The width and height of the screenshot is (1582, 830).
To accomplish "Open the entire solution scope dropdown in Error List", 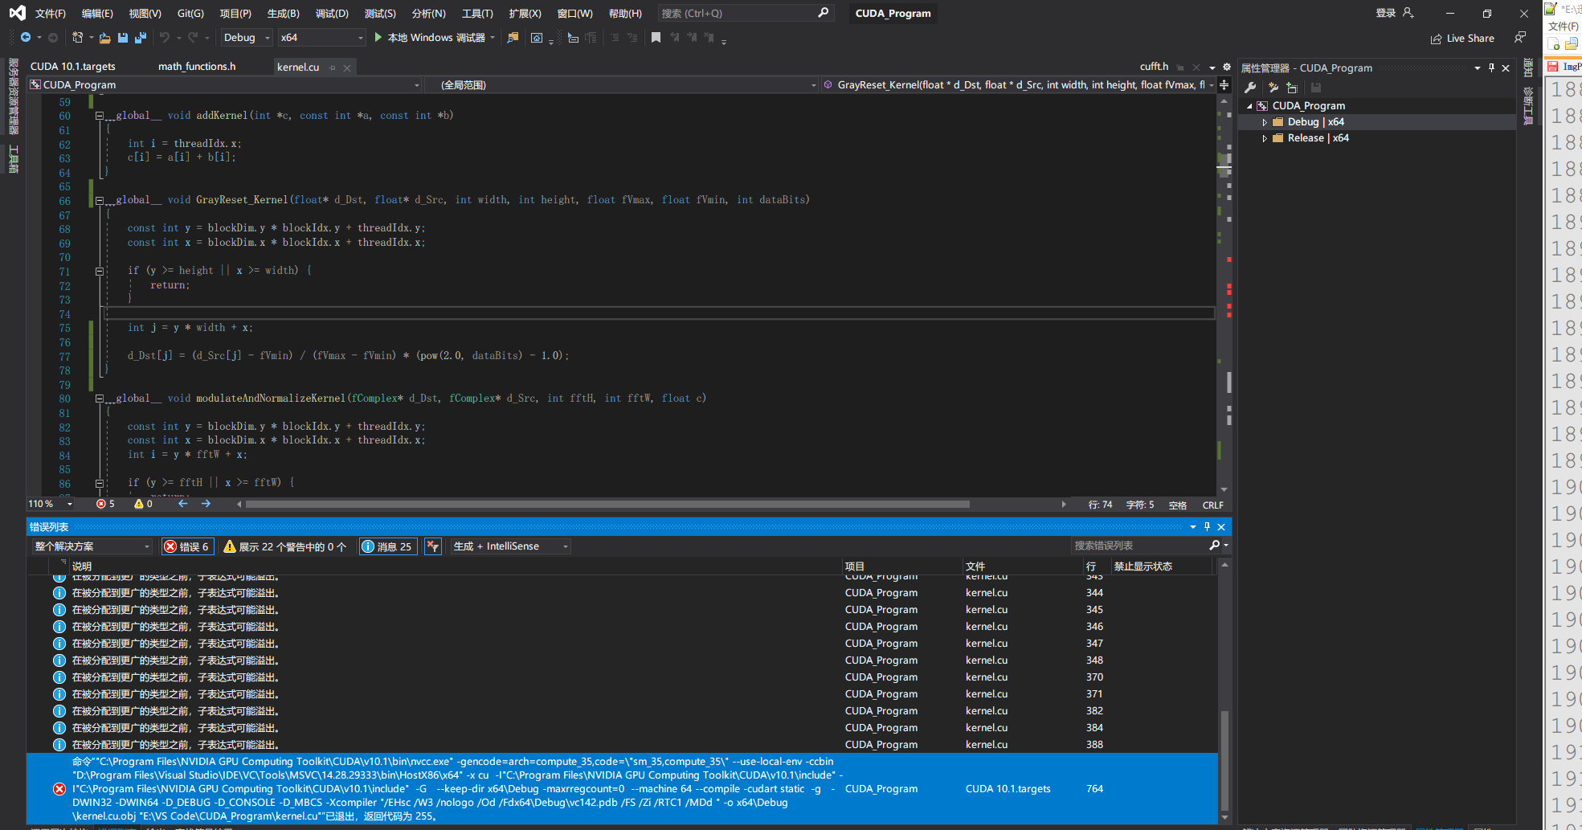I will click(x=92, y=546).
